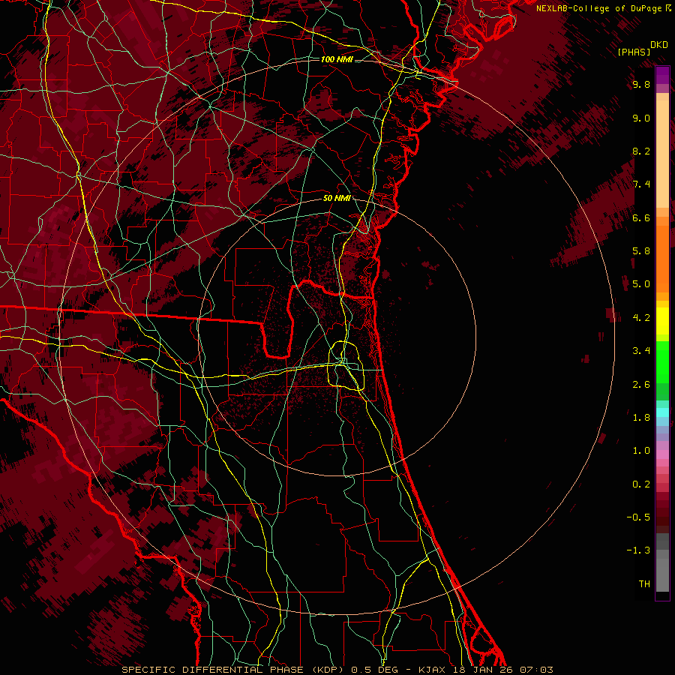Click the -1.3 scale label
Viewport: 675px width, 675px height.
tap(638, 550)
